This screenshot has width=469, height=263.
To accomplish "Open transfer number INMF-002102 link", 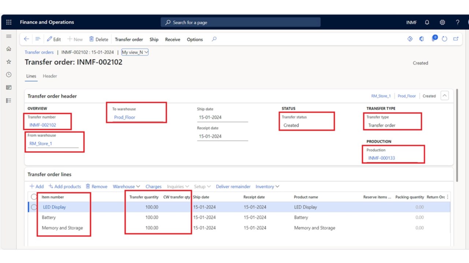I will (x=43, y=125).
